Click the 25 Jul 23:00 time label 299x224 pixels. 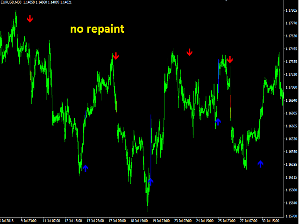[x=227, y=221]
